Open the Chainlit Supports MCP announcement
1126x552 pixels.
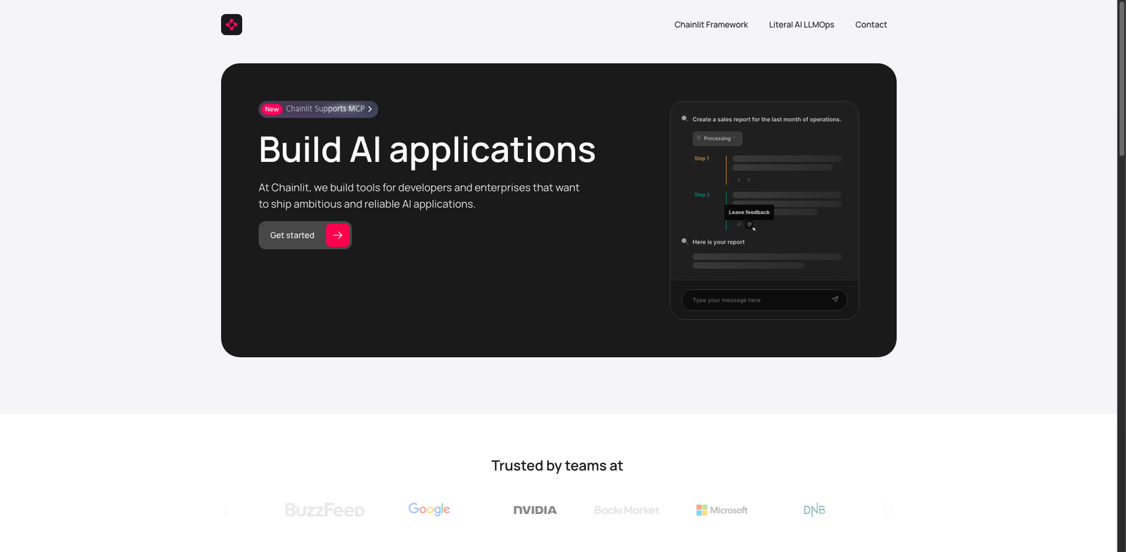[318, 109]
